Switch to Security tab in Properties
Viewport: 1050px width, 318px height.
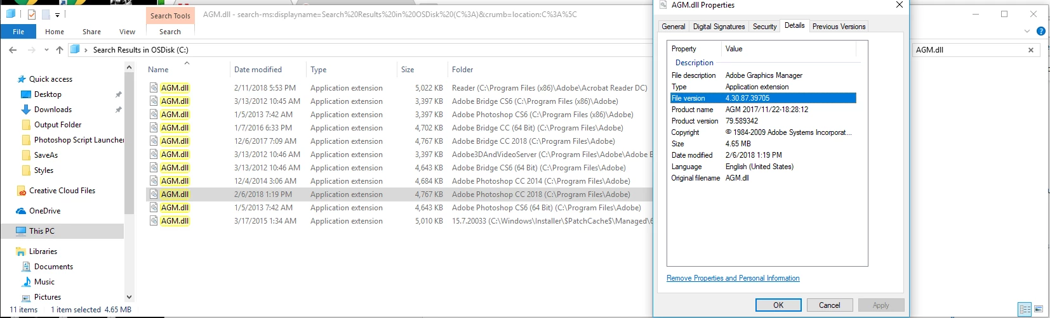(764, 27)
